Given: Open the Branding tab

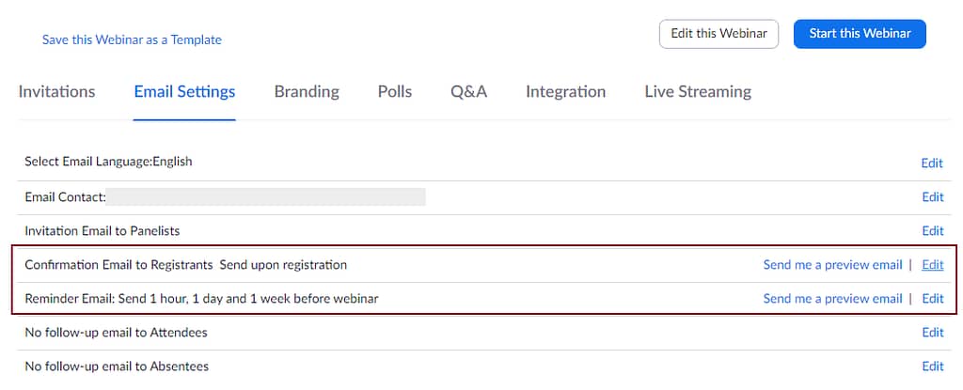Looking at the screenshot, I should 307,91.
